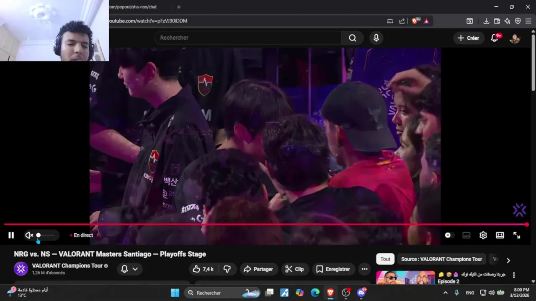The image size is (536, 301).
Task: Click the Partager button
Action: [258, 269]
